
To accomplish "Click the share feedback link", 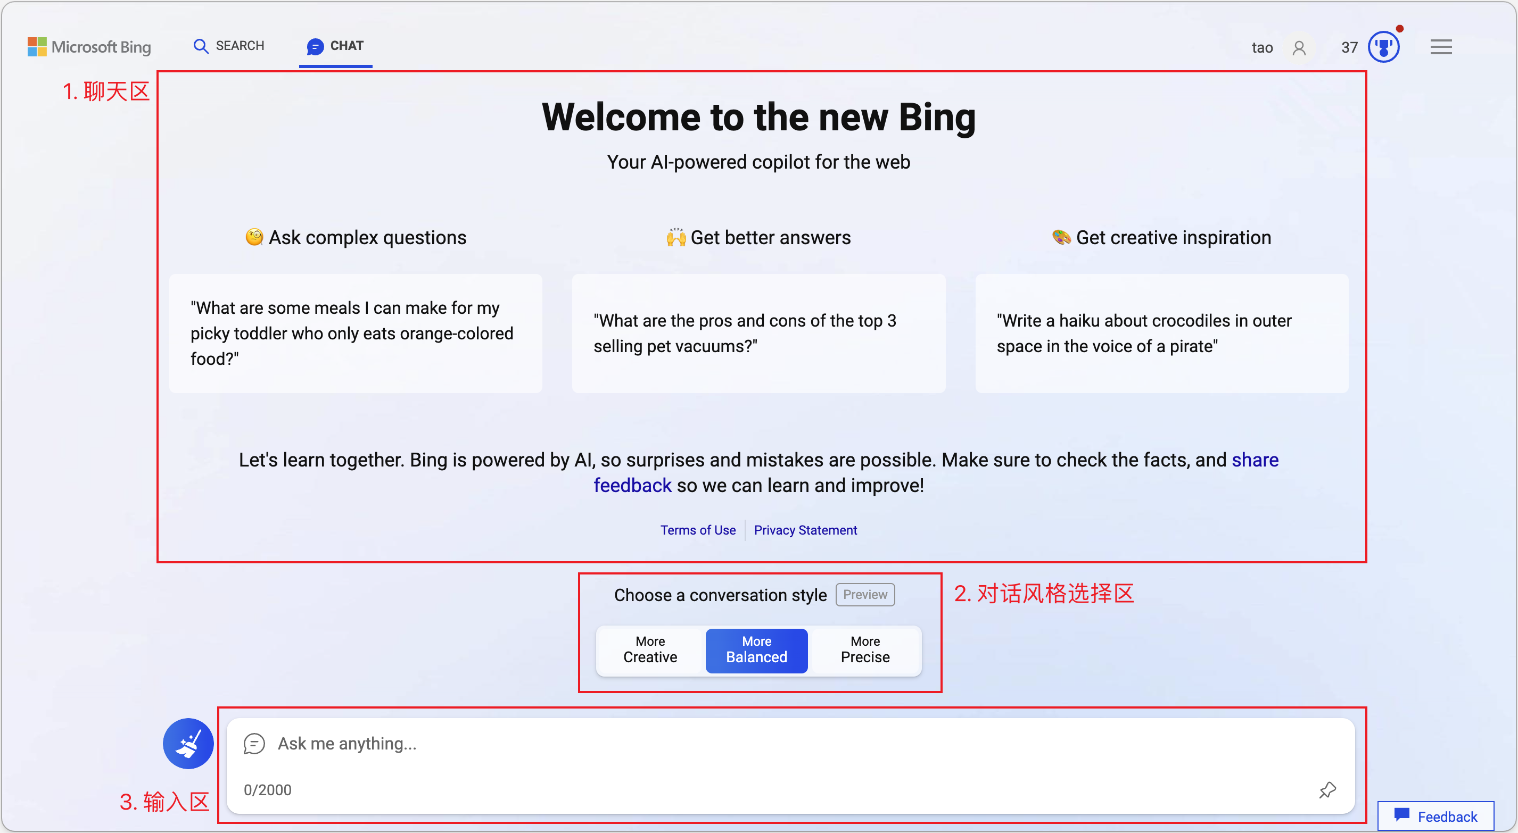I will (1255, 460).
